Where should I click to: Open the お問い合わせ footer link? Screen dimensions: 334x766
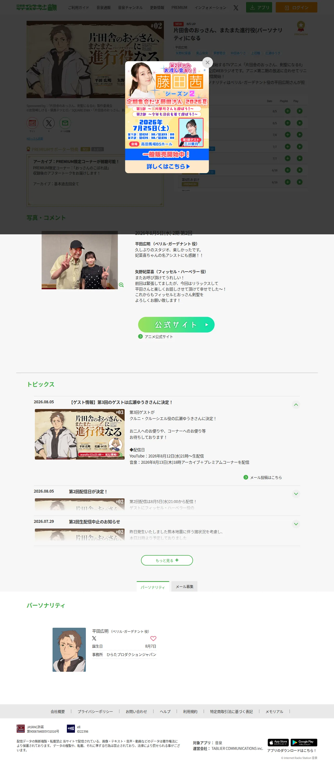[x=136, y=712]
